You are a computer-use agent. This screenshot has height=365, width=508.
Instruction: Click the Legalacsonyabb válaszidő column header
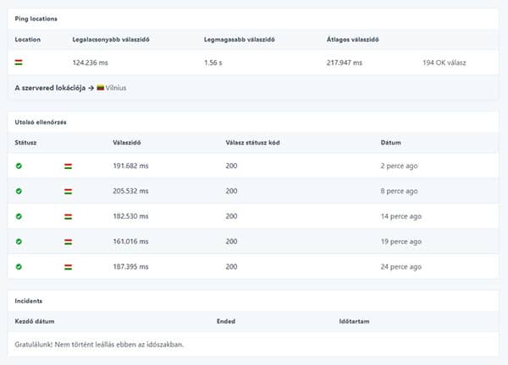pyautogui.click(x=111, y=40)
